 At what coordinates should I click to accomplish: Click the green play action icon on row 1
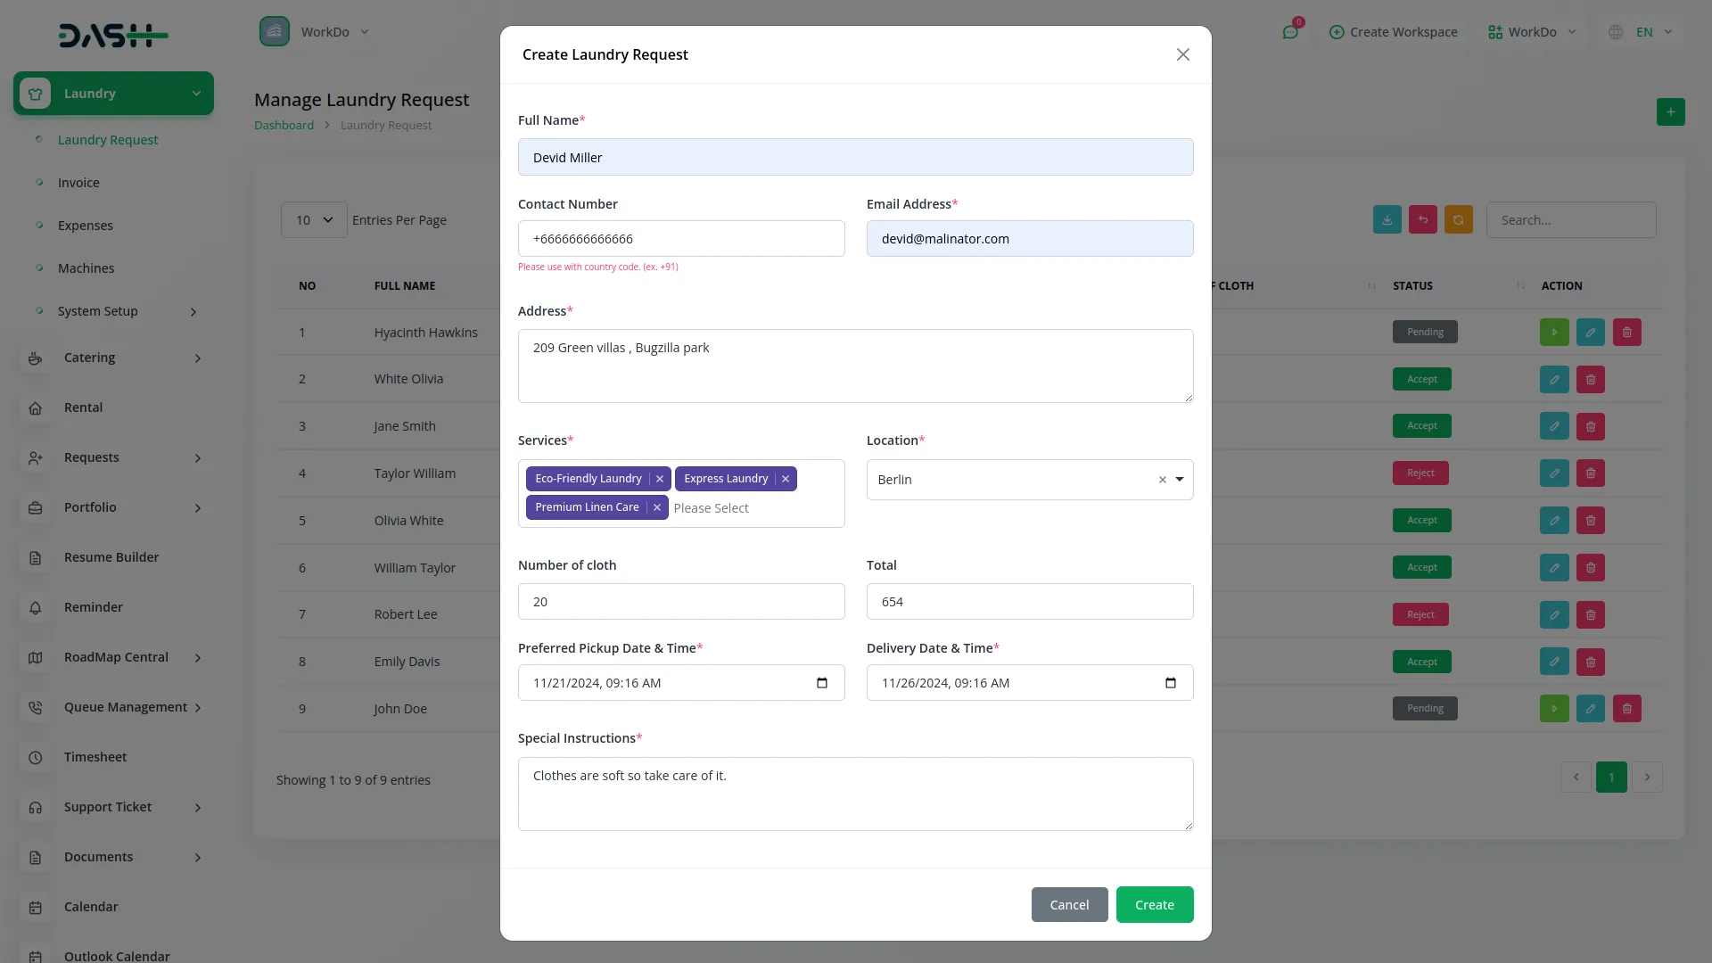[1554, 332]
